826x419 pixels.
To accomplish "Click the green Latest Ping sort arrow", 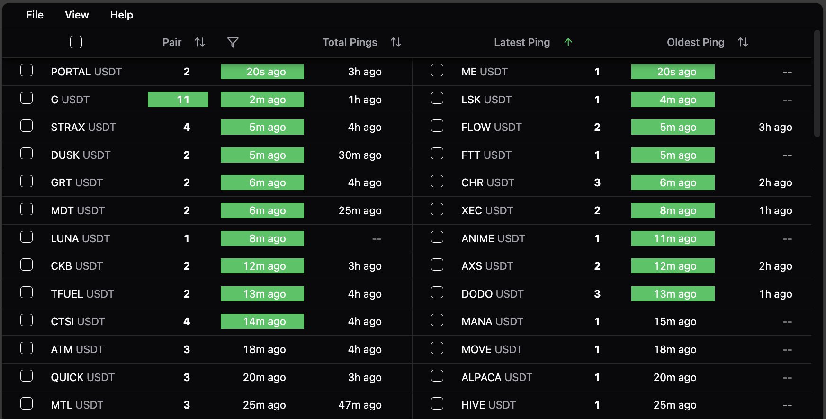I will (x=568, y=43).
